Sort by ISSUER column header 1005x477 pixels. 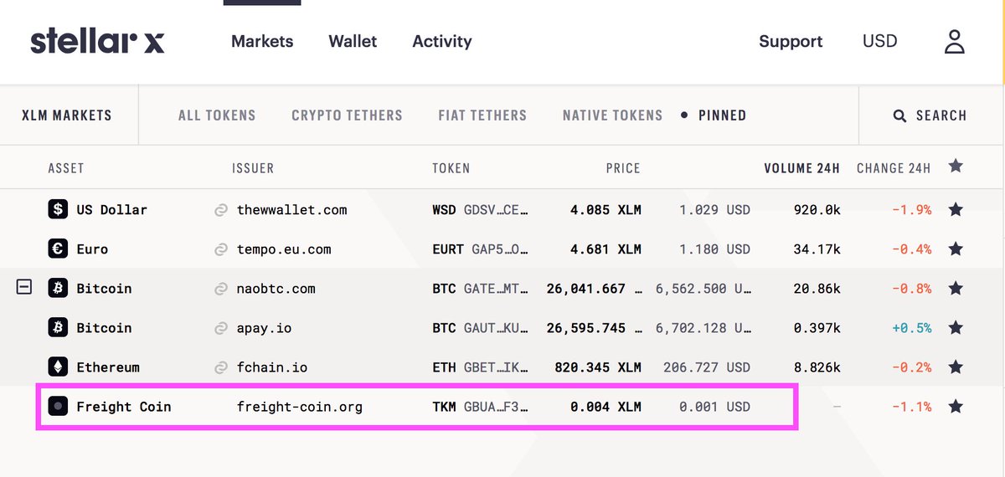[x=253, y=168]
